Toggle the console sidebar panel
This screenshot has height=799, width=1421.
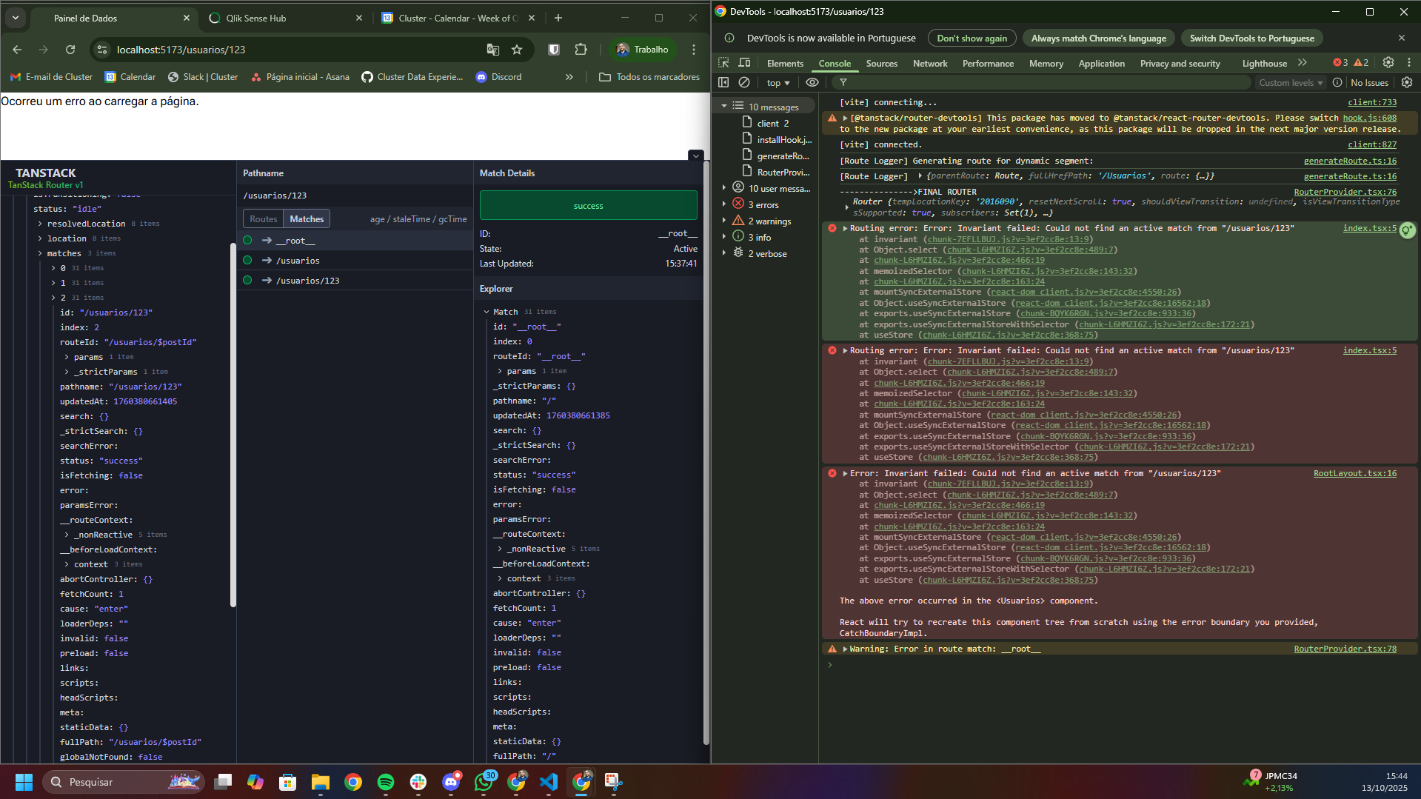point(723,82)
